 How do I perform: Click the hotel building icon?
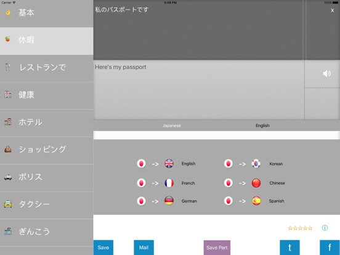click(8, 122)
